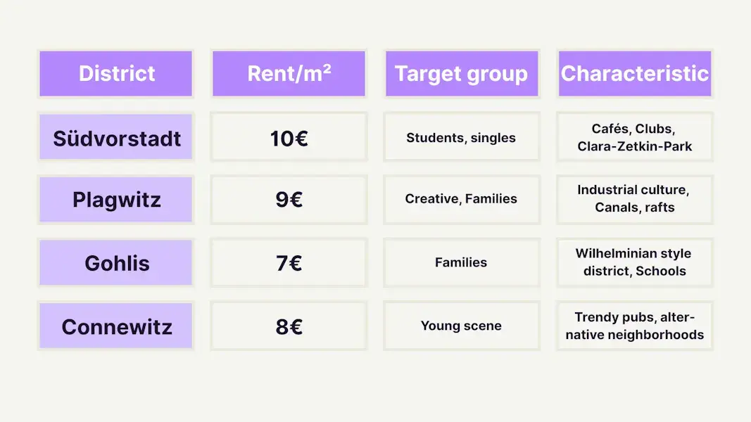Image resolution: width=751 pixels, height=422 pixels.
Task: Click the Families cell in Gohlis row
Action: pos(462,263)
